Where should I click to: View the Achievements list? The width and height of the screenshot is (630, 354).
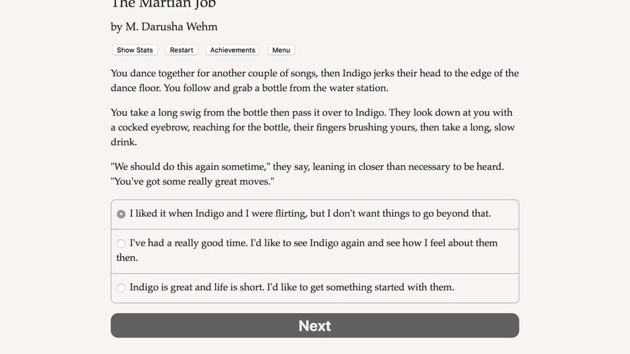233,50
